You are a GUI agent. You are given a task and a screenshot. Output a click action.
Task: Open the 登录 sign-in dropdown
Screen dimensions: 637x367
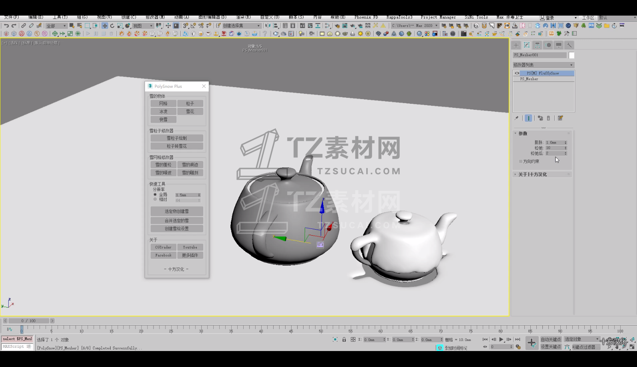pyautogui.click(x=558, y=18)
